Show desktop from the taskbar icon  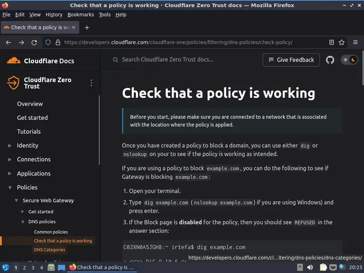(x=61, y=268)
